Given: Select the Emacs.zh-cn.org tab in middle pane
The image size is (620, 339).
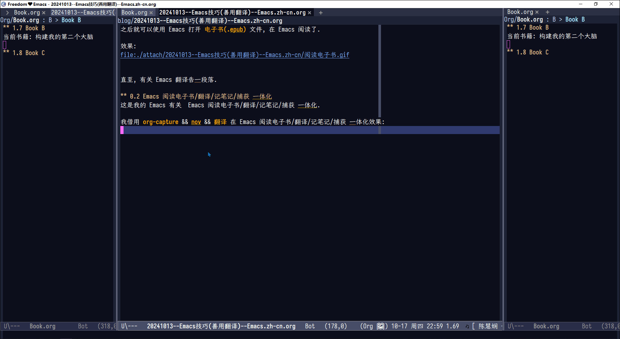Looking at the screenshot, I should tap(232, 13).
